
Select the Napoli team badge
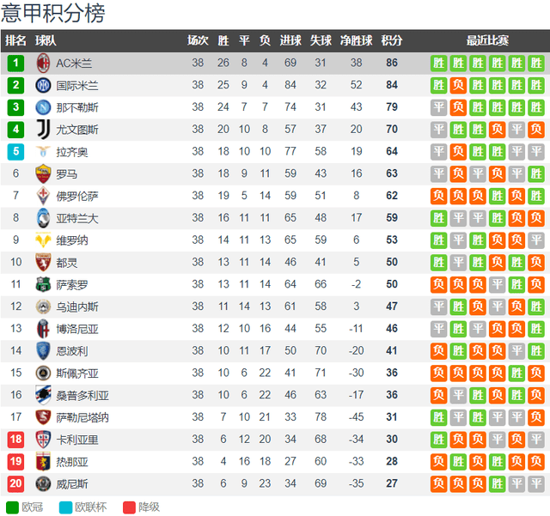click(43, 107)
